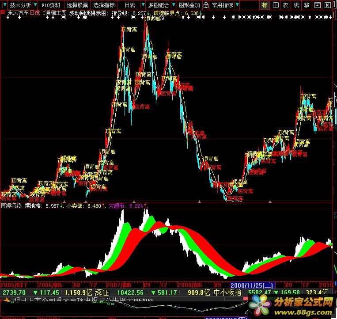This screenshot has width=337, height=319.
Task: Toggle the padlock icon next to 图形叠加
Action: pyautogui.click(x=206, y=5)
